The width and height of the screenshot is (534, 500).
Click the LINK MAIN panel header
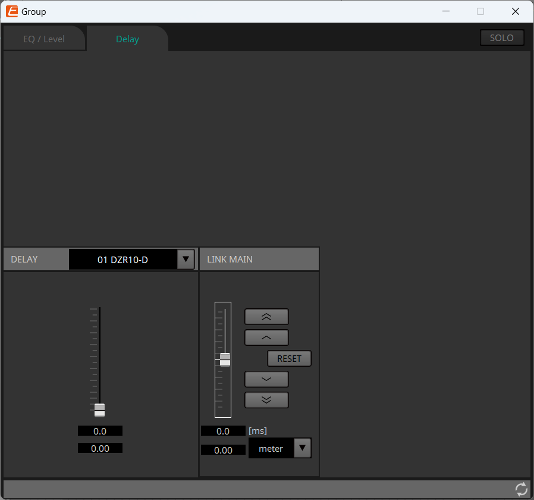259,260
